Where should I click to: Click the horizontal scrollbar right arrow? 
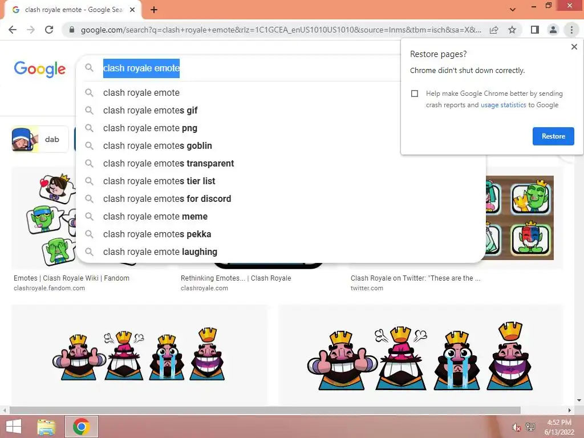tap(569, 411)
